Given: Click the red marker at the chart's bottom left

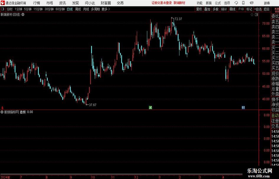Looking at the screenshot, I should 2,108.
